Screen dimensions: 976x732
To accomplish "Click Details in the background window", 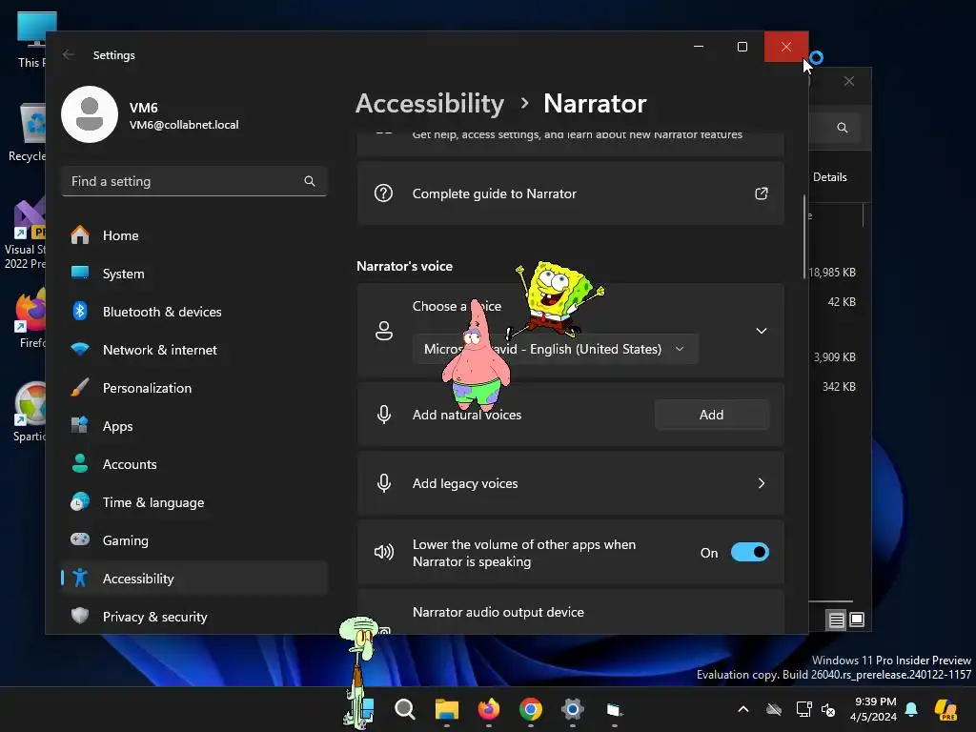I will pos(830,176).
